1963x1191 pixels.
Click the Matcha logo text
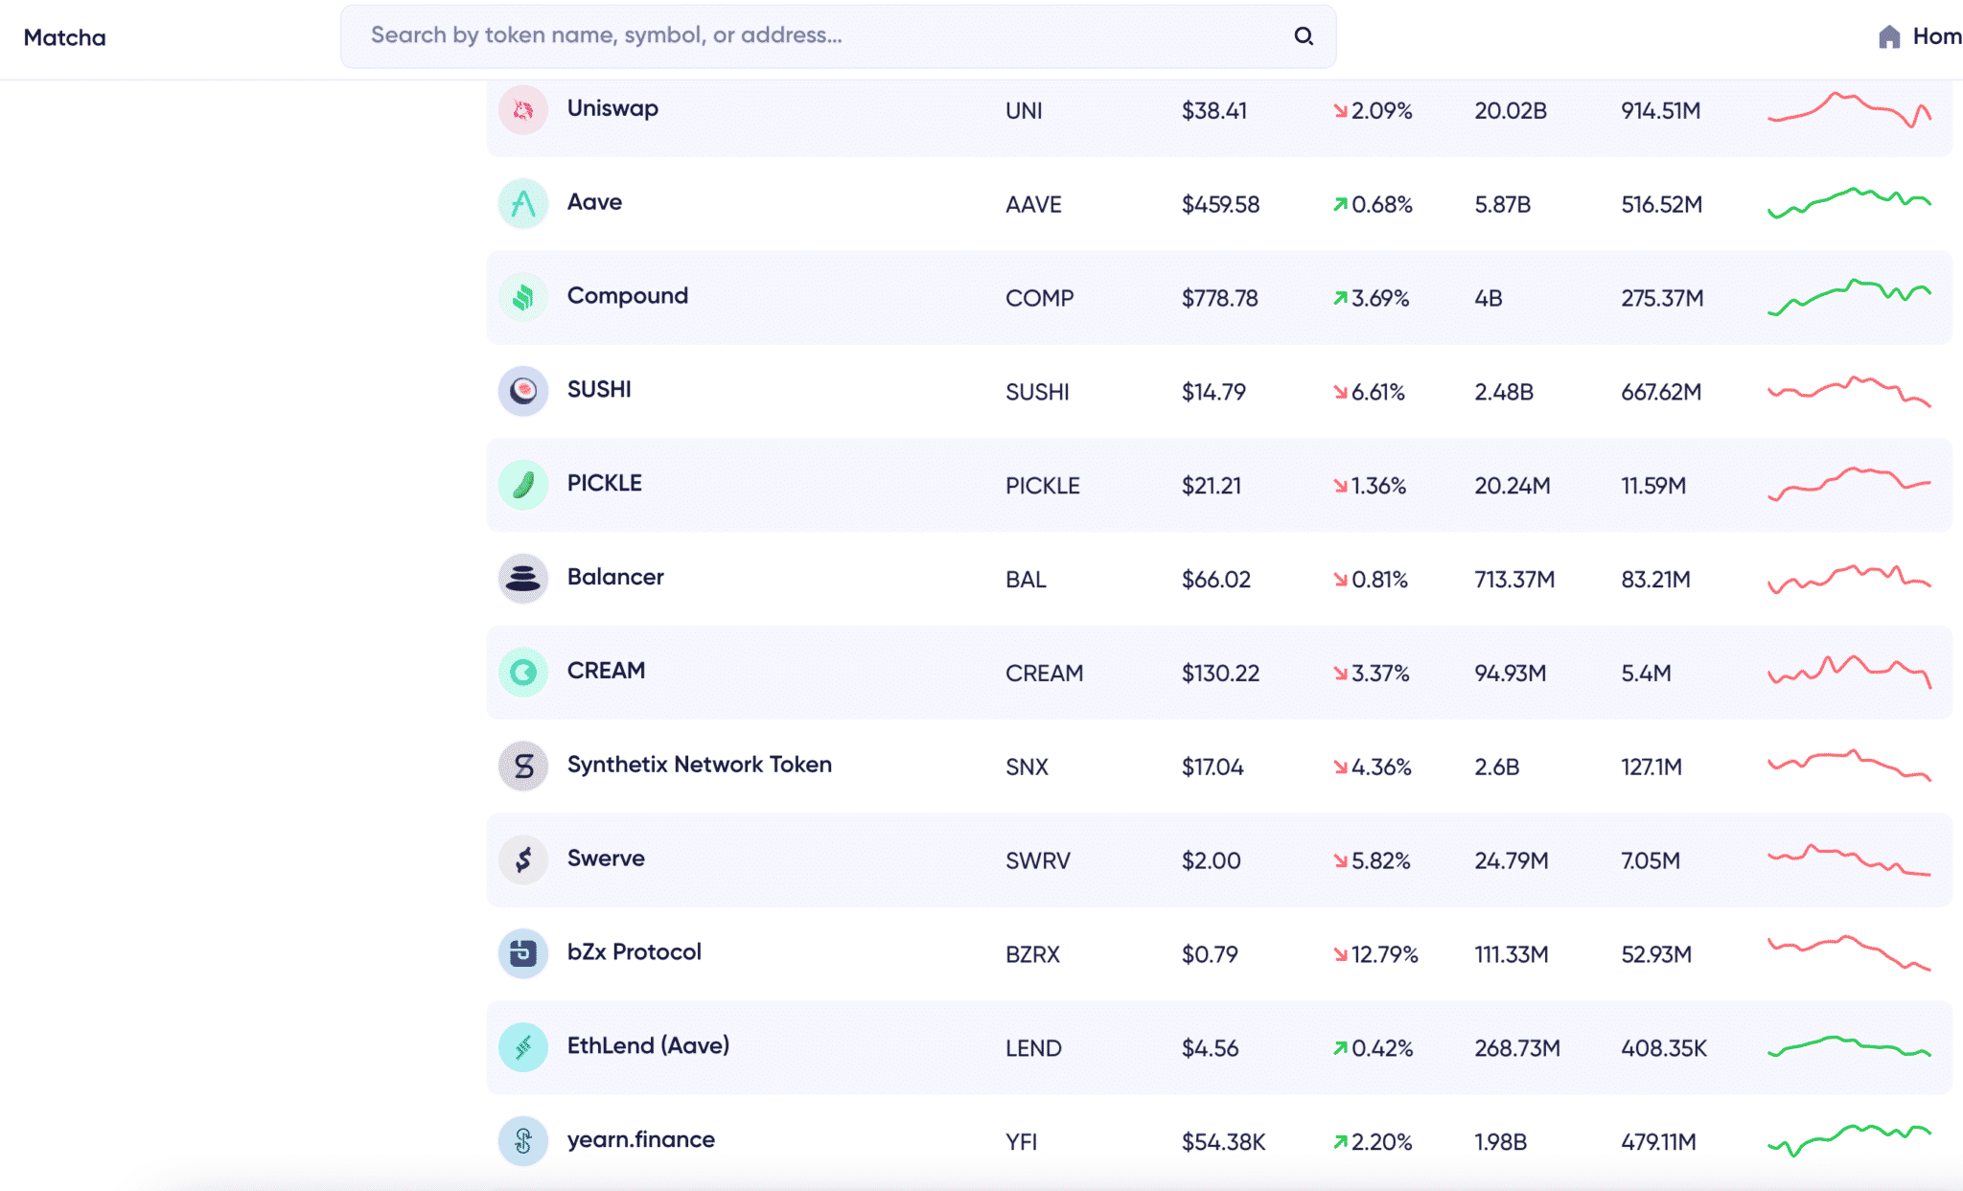point(63,37)
